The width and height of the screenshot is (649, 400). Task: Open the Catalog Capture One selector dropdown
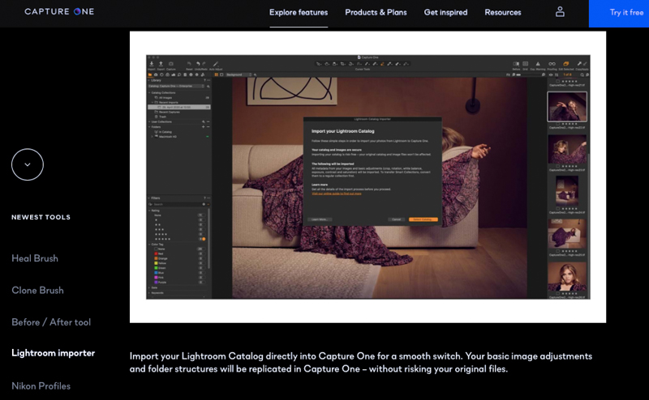(x=176, y=86)
